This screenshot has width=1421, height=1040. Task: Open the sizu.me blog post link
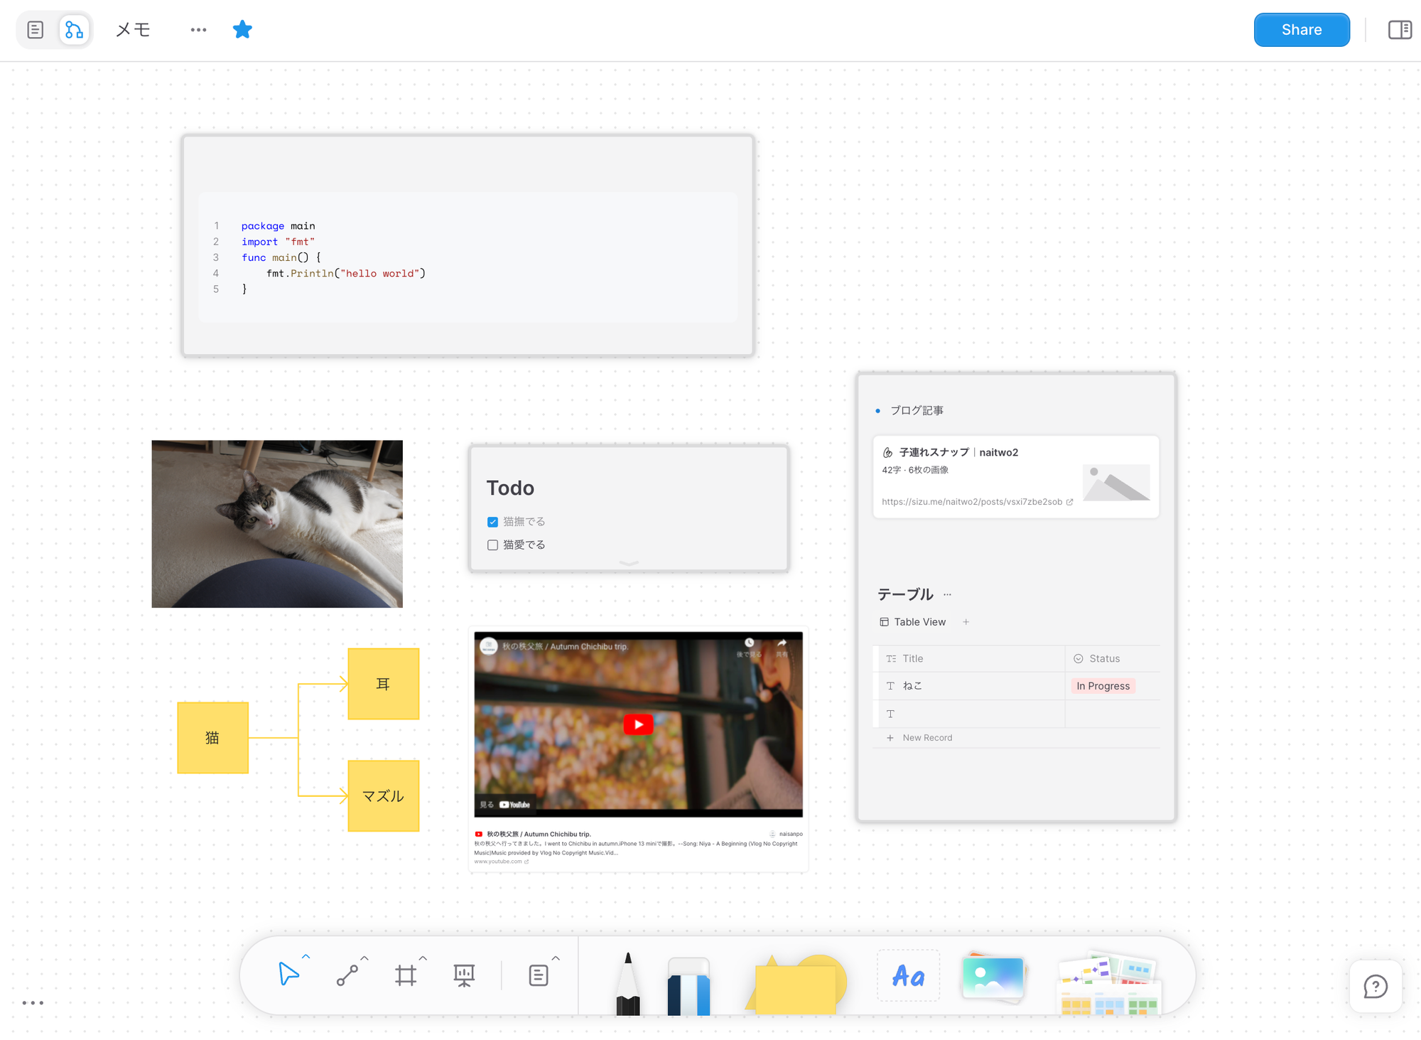point(971,502)
